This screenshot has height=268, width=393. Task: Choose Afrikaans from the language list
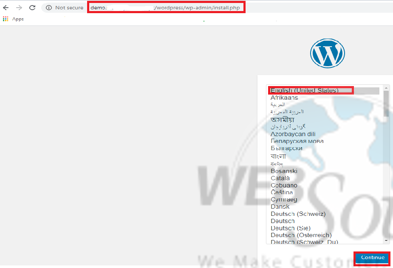(x=285, y=98)
